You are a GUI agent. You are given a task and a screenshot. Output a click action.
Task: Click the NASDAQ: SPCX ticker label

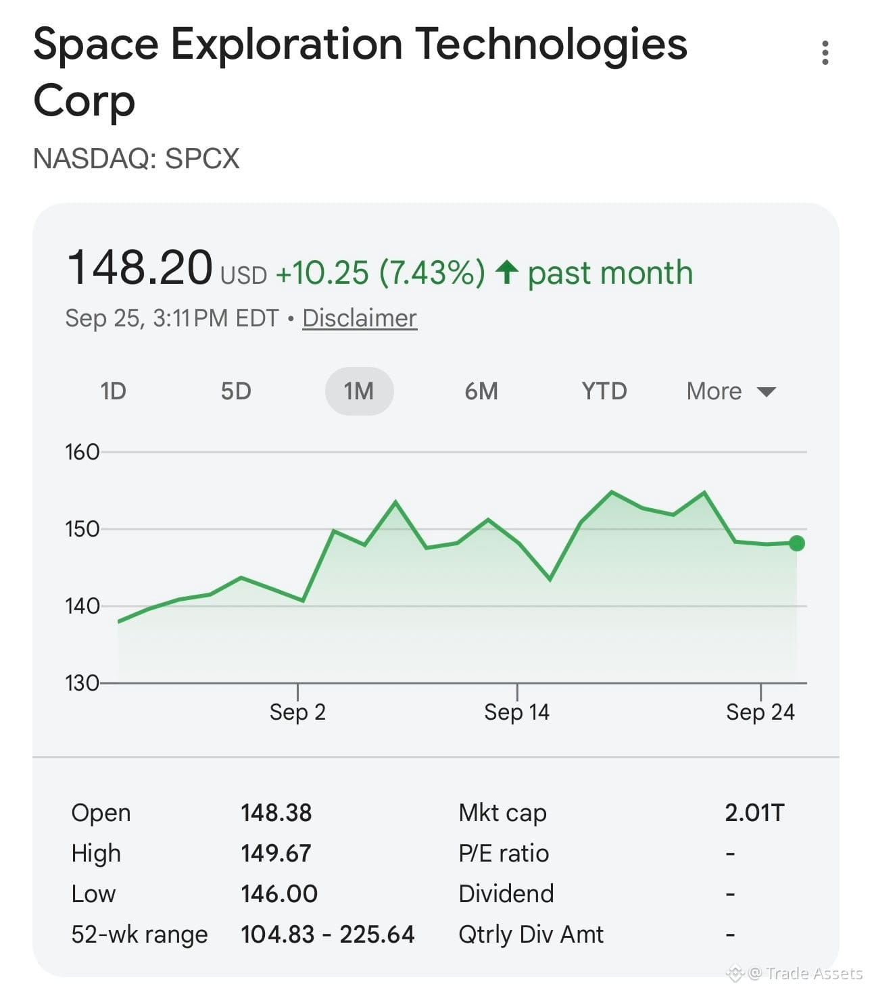[137, 159]
